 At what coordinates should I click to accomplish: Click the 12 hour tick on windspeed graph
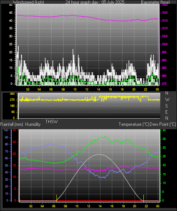pos(87,89)
